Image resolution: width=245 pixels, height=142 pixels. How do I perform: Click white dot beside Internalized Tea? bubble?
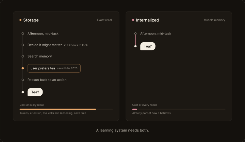(135, 46)
